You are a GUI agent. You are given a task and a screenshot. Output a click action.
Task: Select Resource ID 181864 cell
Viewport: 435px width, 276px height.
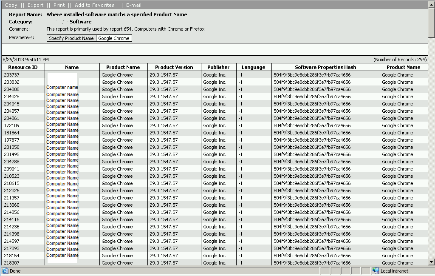pos(23,133)
